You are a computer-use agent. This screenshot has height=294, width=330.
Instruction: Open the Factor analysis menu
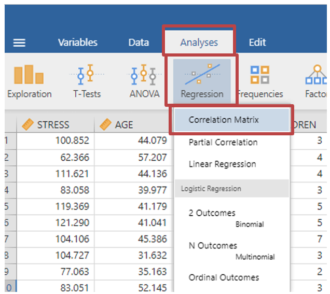tap(317, 82)
